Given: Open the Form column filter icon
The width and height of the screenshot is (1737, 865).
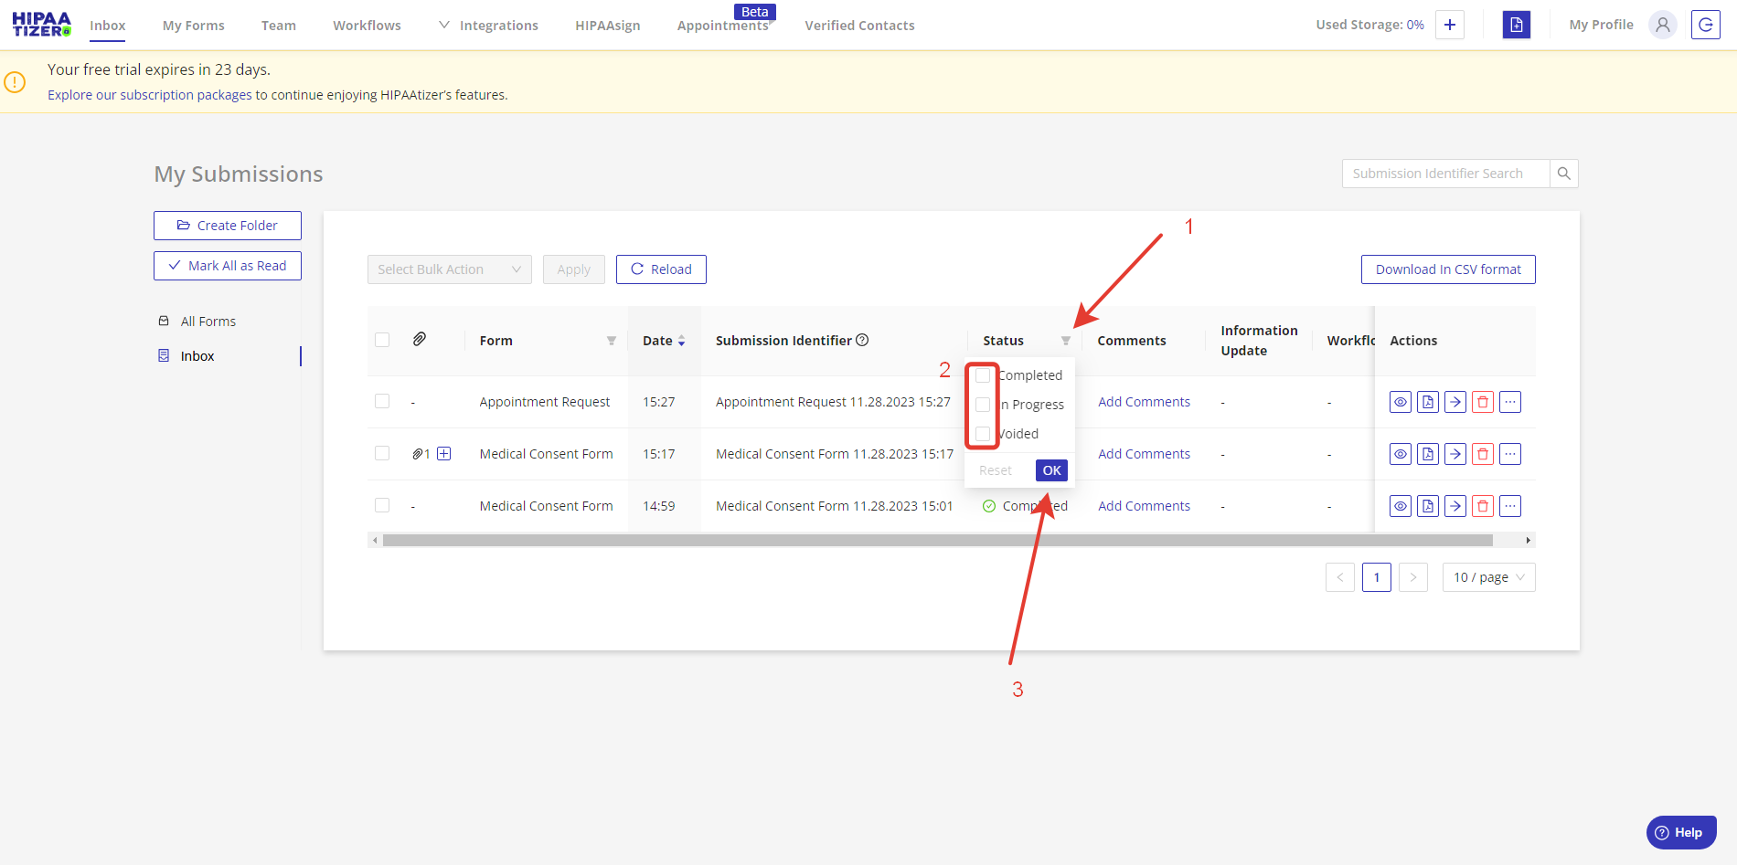Looking at the screenshot, I should (x=612, y=341).
